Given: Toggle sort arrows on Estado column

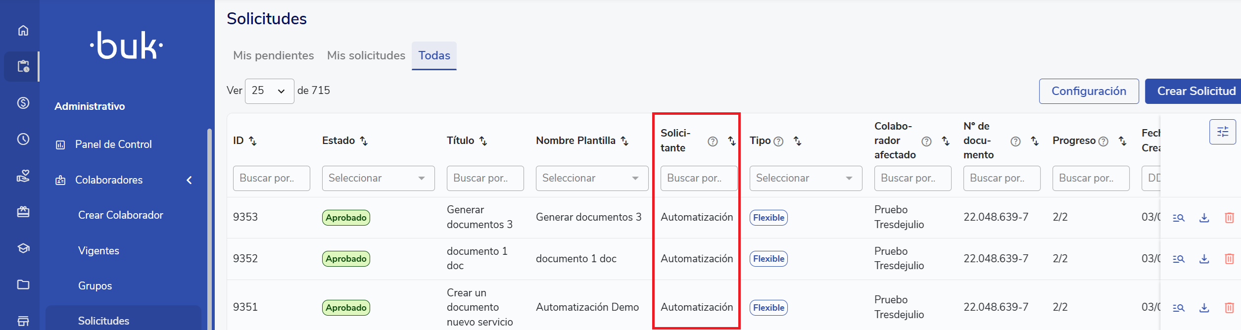Looking at the screenshot, I should point(364,141).
